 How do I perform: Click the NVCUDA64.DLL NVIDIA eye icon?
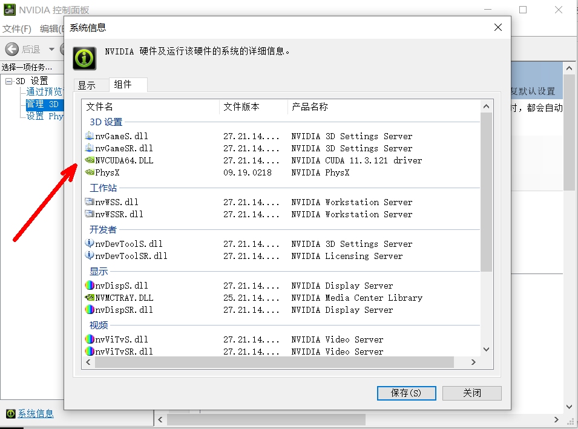[x=89, y=160]
